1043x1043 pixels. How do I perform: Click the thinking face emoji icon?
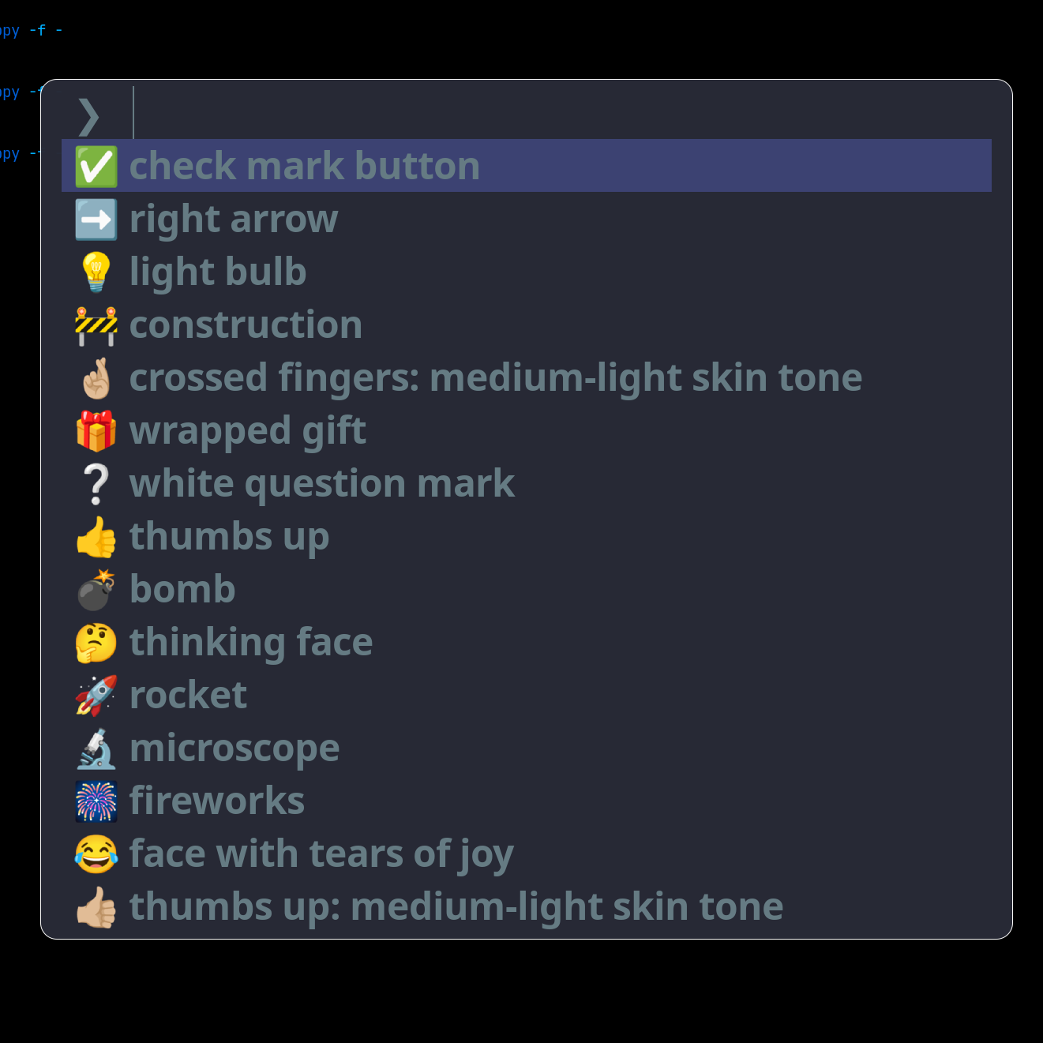pyautogui.click(x=96, y=641)
